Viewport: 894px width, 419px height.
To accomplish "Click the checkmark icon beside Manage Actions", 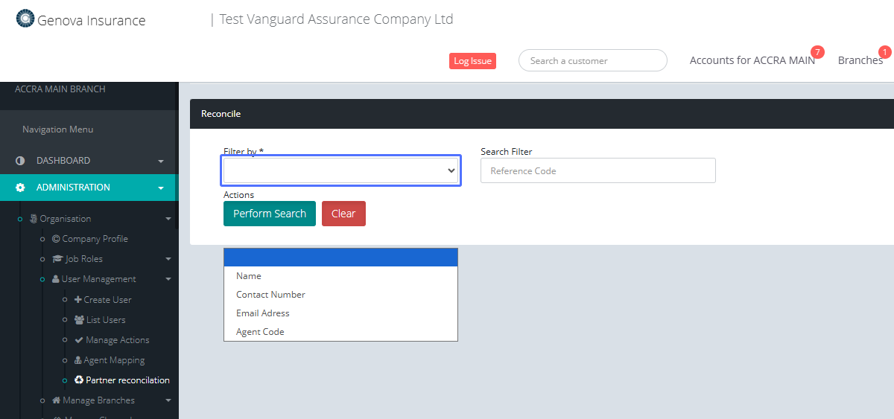I will click(79, 340).
